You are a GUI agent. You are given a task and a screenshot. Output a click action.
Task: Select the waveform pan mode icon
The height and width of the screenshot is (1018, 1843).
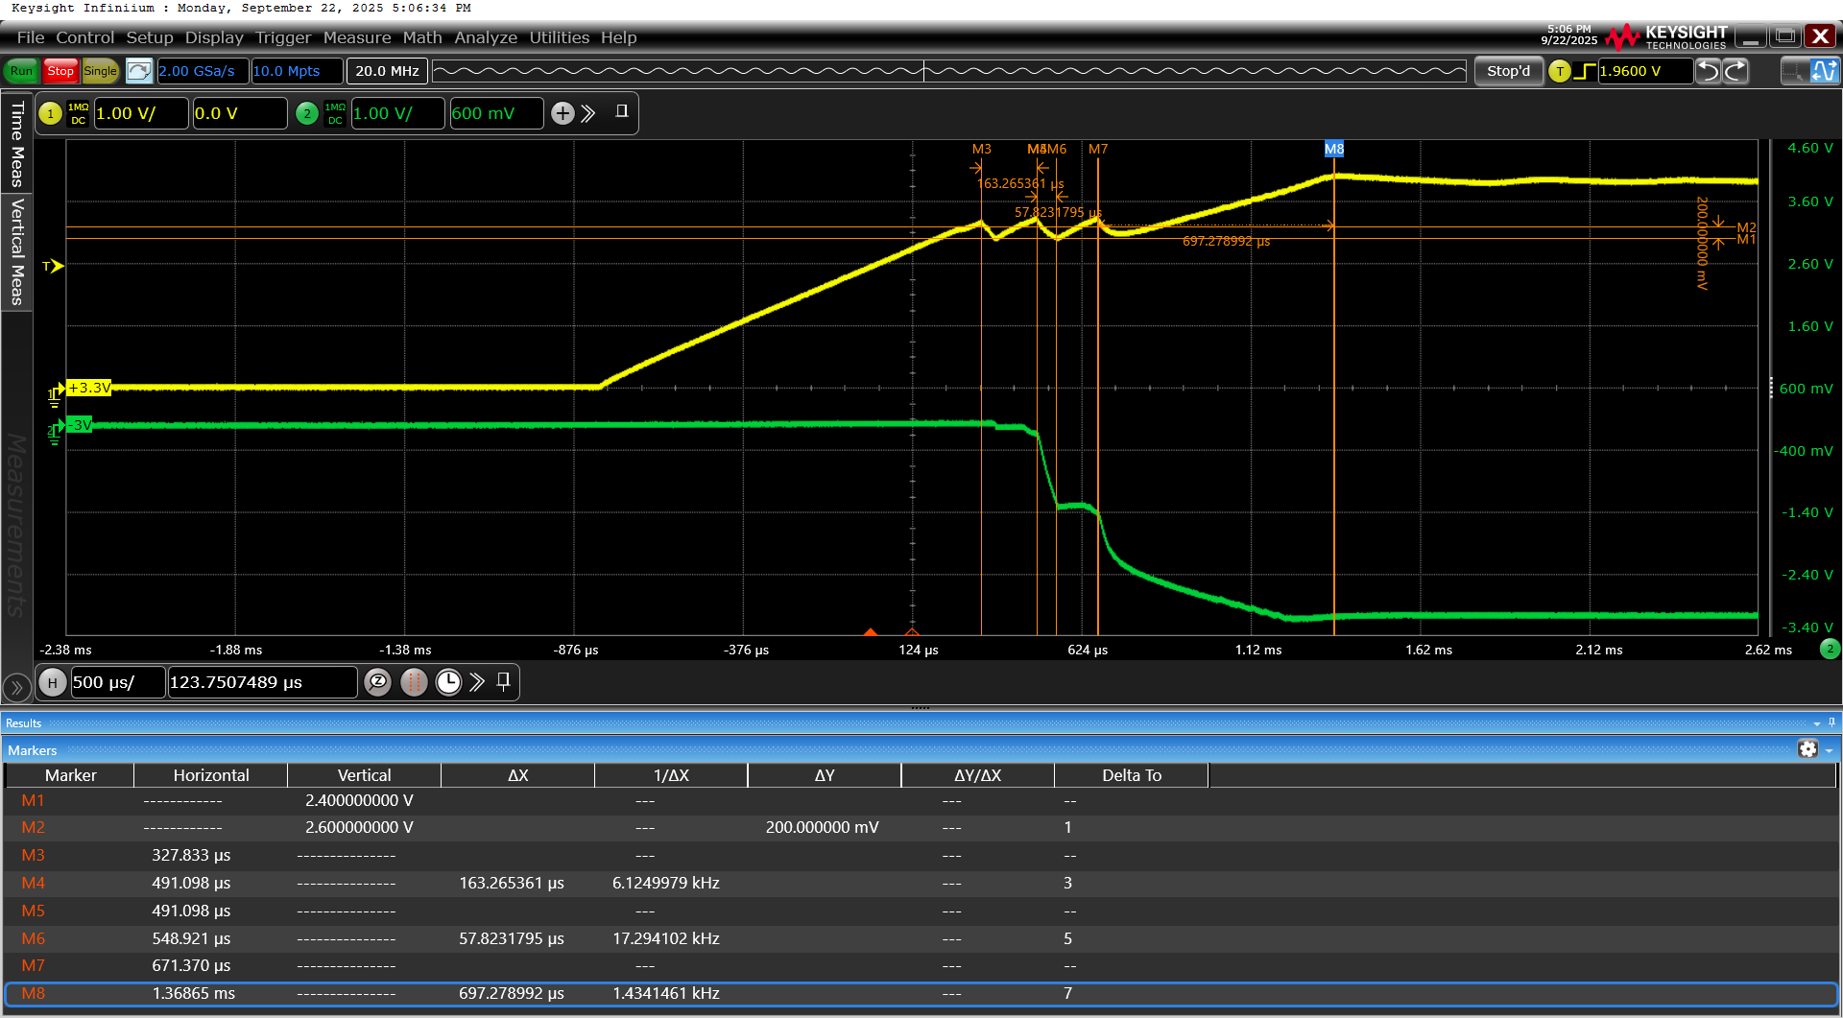1824,71
